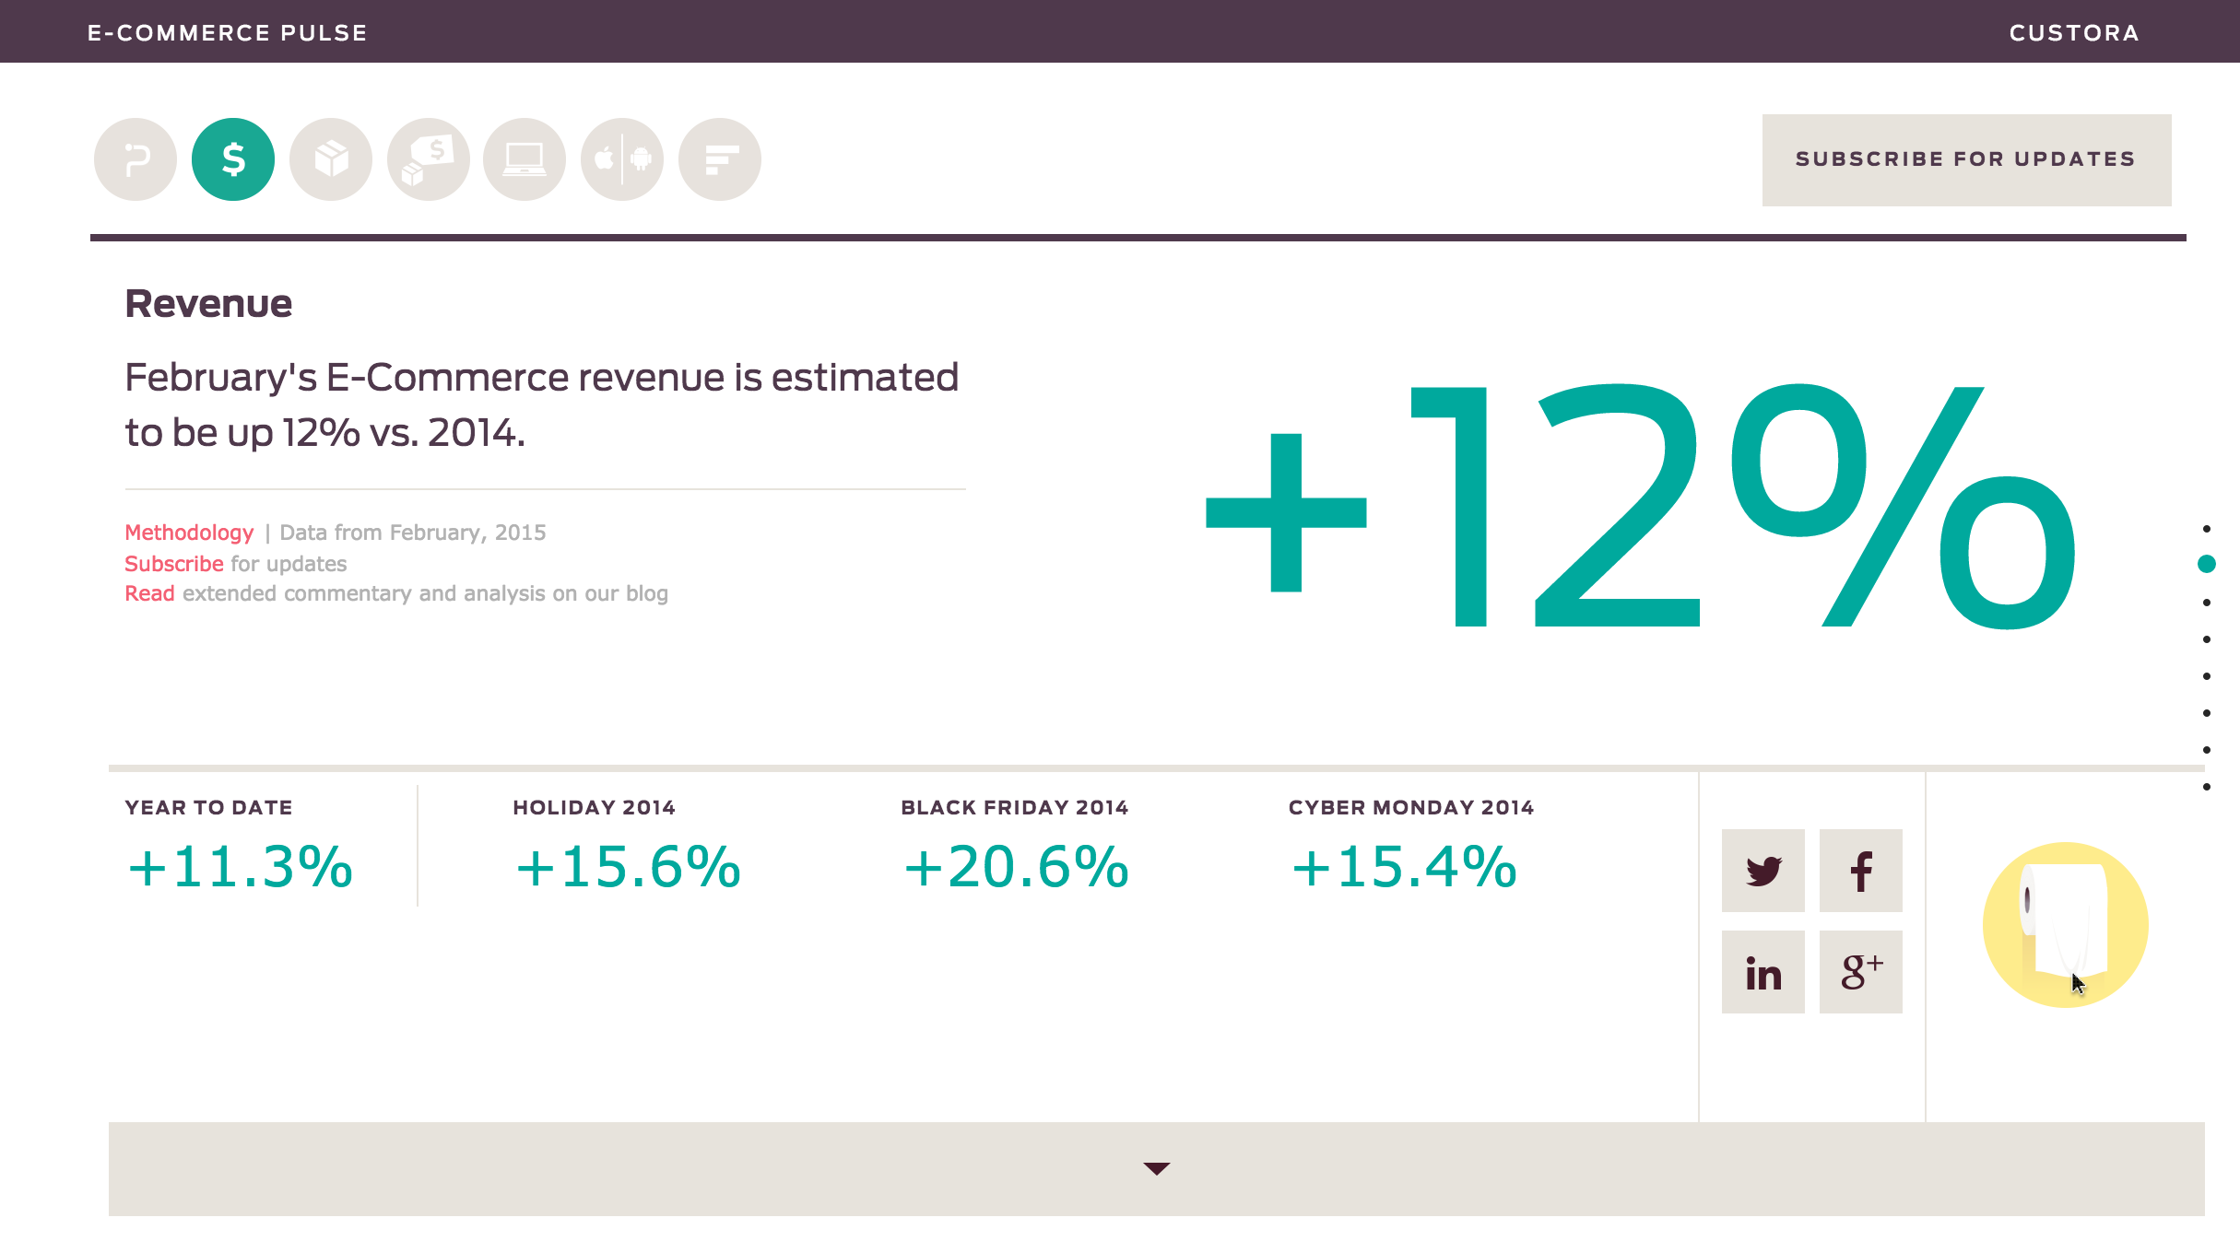Click the Subscribe for Updates button
Viewport: 2240px width, 1253px height.
click(x=1966, y=160)
